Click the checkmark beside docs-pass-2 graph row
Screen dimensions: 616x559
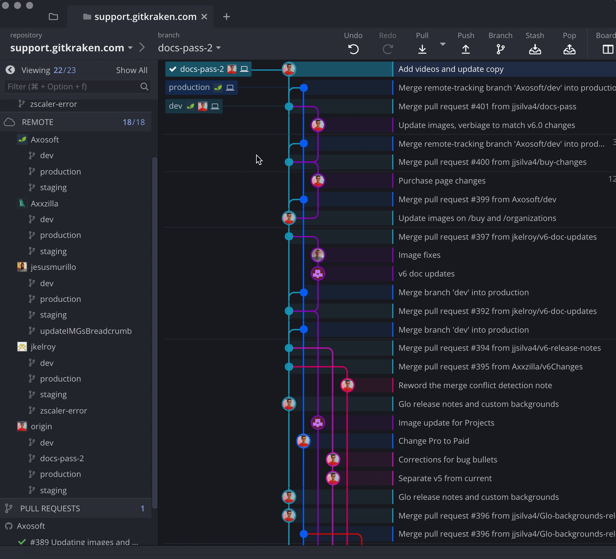[172, 69]
